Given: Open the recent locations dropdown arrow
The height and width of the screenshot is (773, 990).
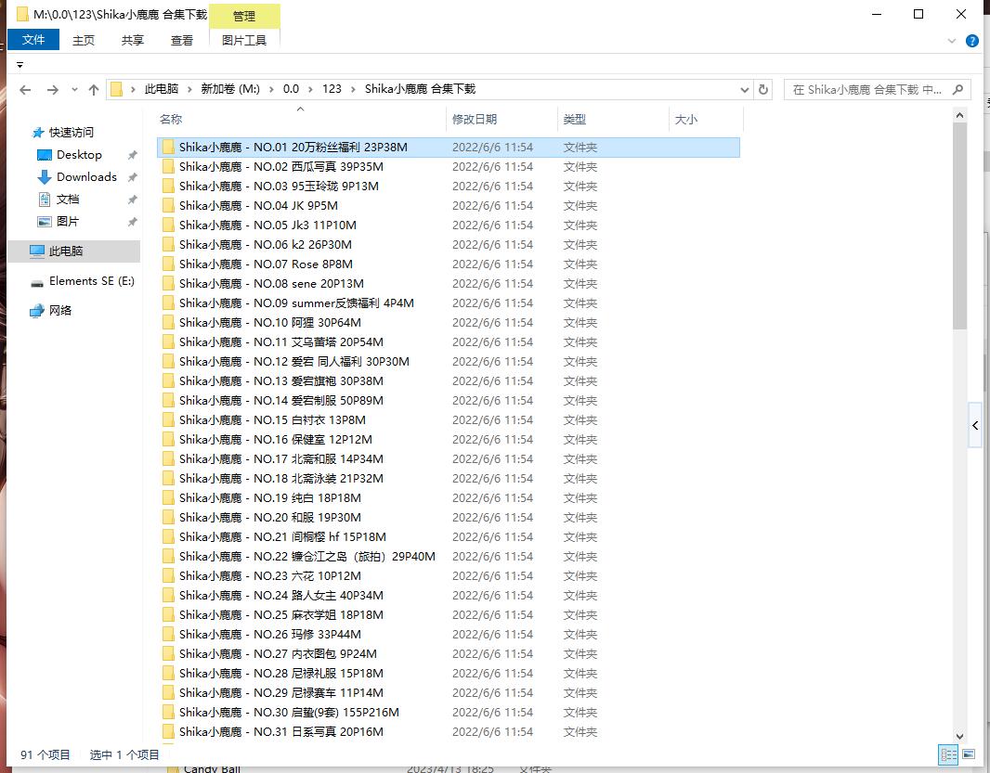Looking at the screenshot, I should 74,90.
